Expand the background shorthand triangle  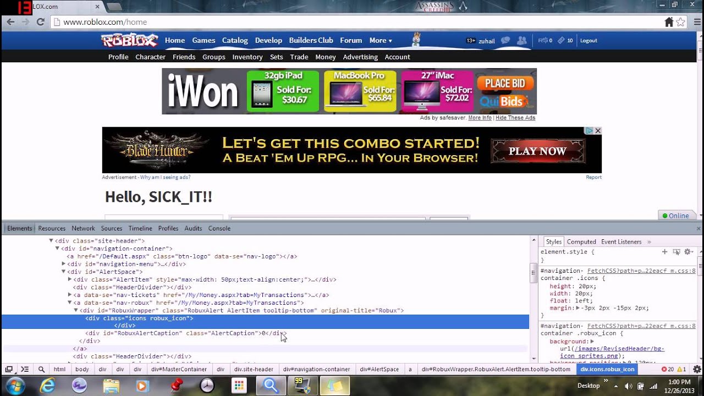592,342
